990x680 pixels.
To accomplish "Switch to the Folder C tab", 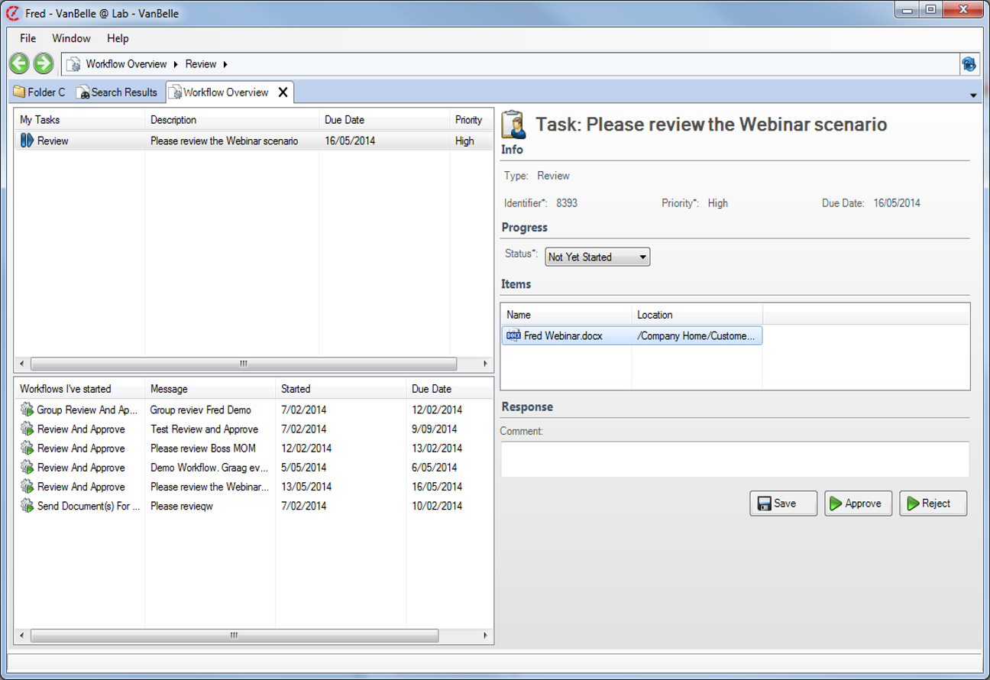I will tap(40, 92).
